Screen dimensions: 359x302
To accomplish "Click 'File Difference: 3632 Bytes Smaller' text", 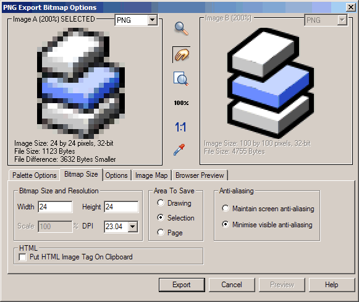I will [x=65, y=159].
